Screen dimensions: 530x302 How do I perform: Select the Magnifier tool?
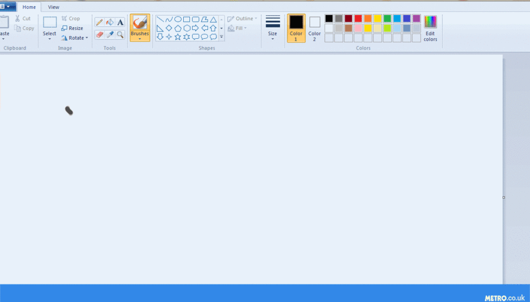click(120, 36)
